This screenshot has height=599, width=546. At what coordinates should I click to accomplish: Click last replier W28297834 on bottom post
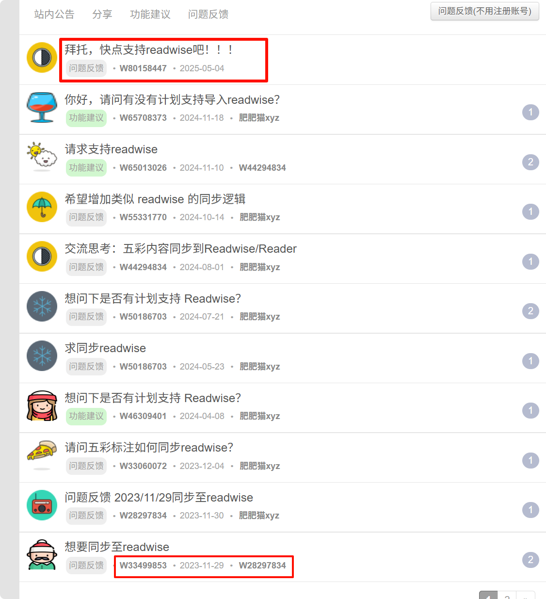[262, 566]
